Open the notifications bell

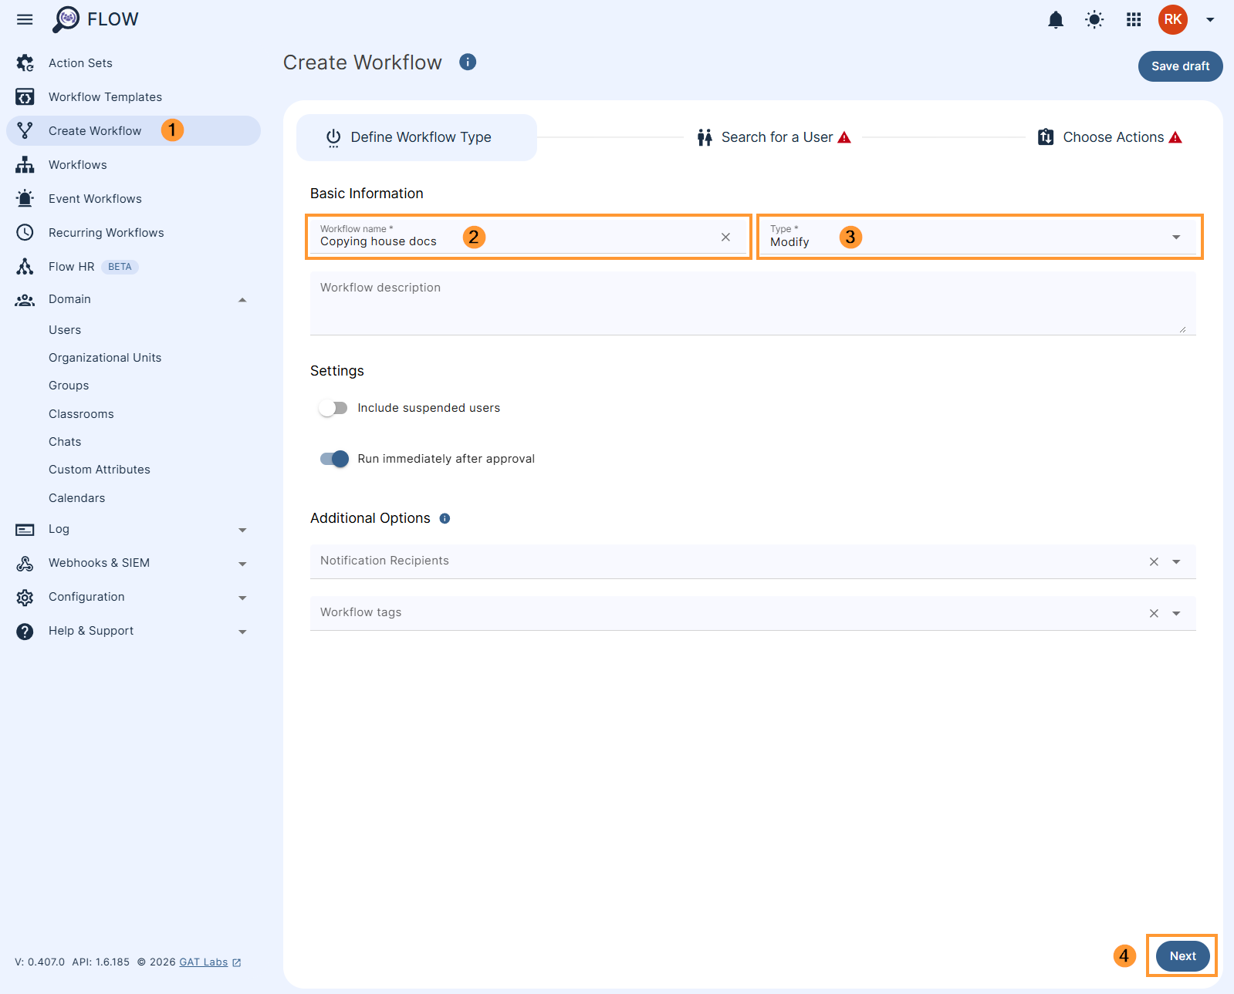[x=1056, y=20]
